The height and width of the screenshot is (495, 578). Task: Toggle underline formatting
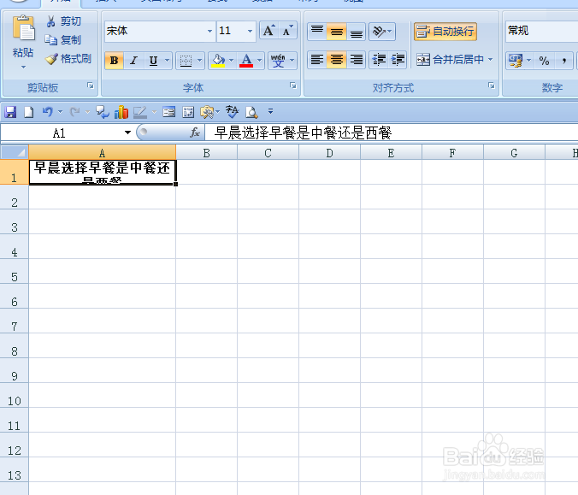pyautogui.click(x=153, y=60)
